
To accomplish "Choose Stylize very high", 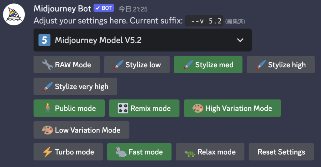I will (x=75, y=86).
